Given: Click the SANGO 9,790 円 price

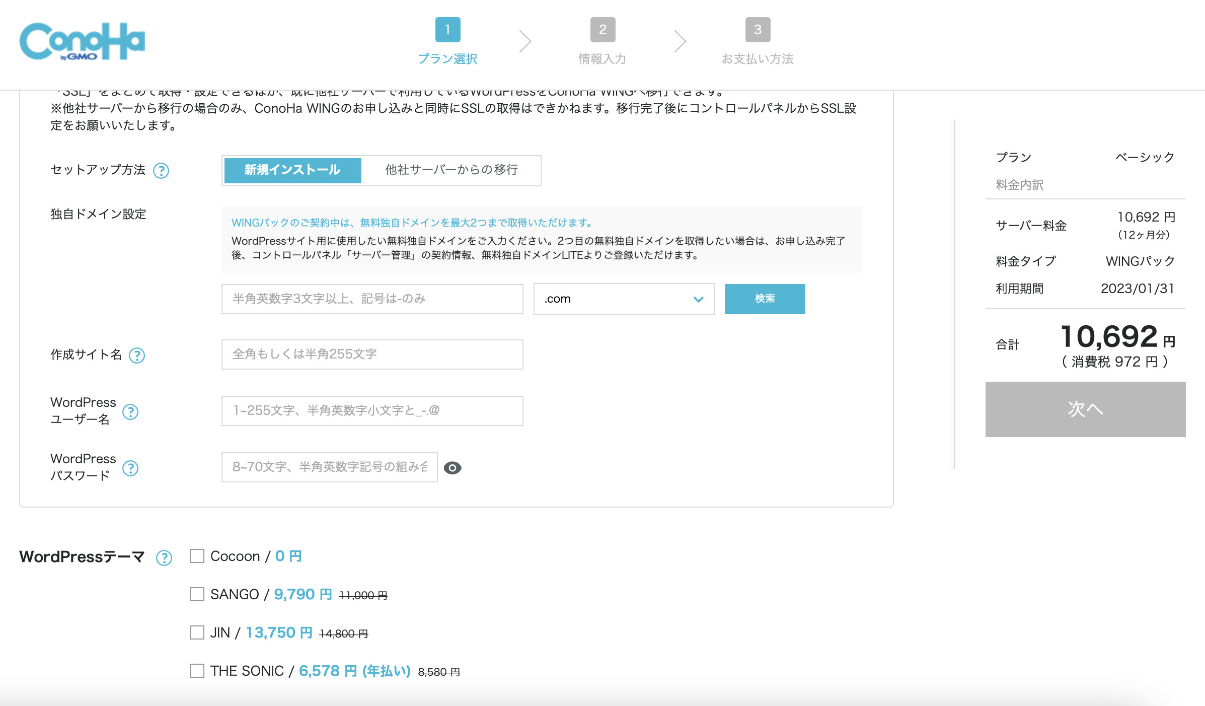Looking at the screenshot, I should pyautogui.click(x=303, y=595).
